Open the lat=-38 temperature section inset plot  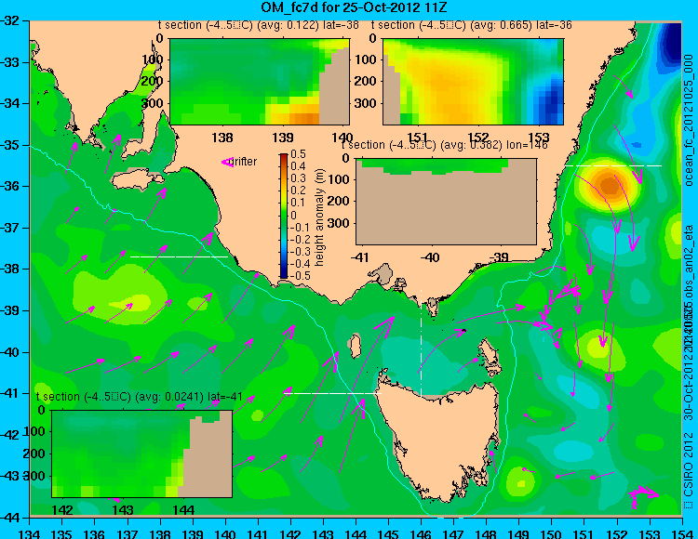[x=260, y=82]
